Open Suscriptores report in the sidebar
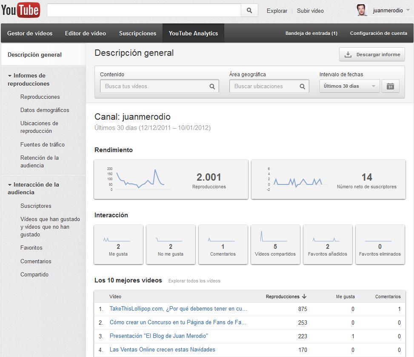The width and height of the screenshot is (414, 357). pos(36,206)
